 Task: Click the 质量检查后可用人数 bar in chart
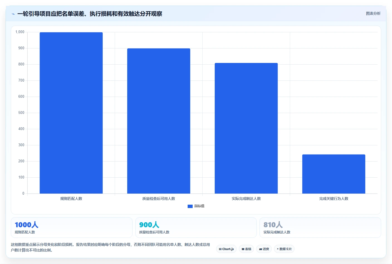tap(159, 121)
